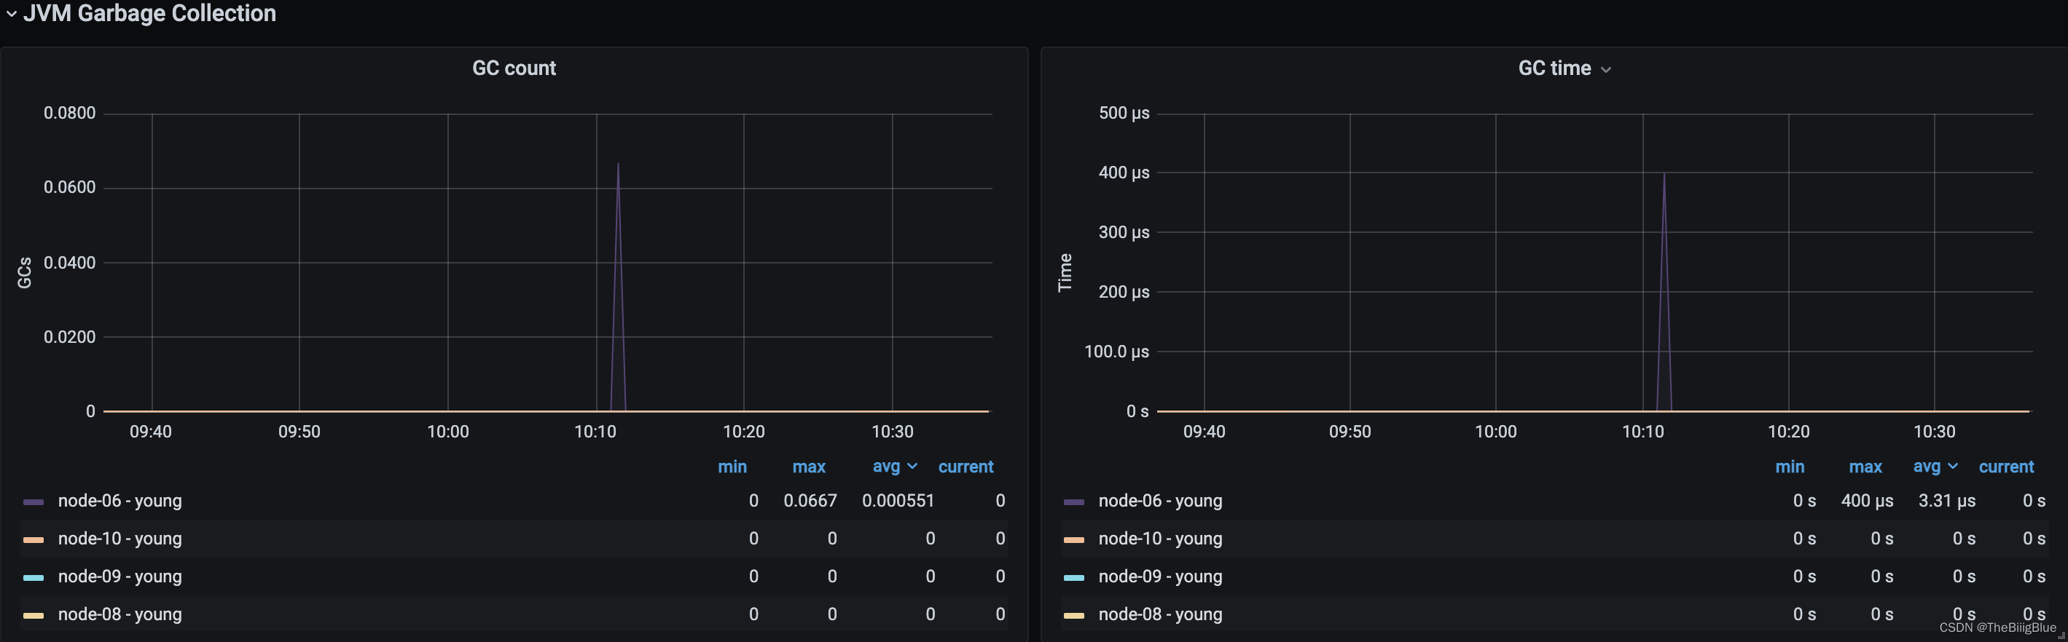Click the node-06 spike in GC count graph
Screen dimensions: 2068x642
pos(618,287)
